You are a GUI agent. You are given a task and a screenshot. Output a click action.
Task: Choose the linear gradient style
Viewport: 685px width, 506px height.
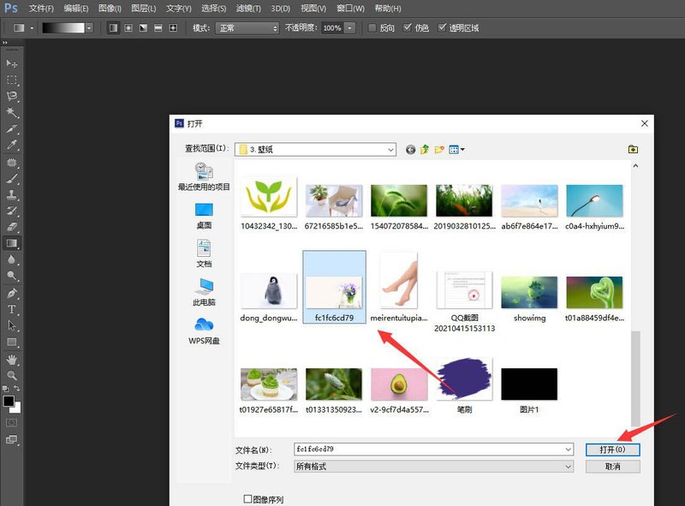coord(114,28)
